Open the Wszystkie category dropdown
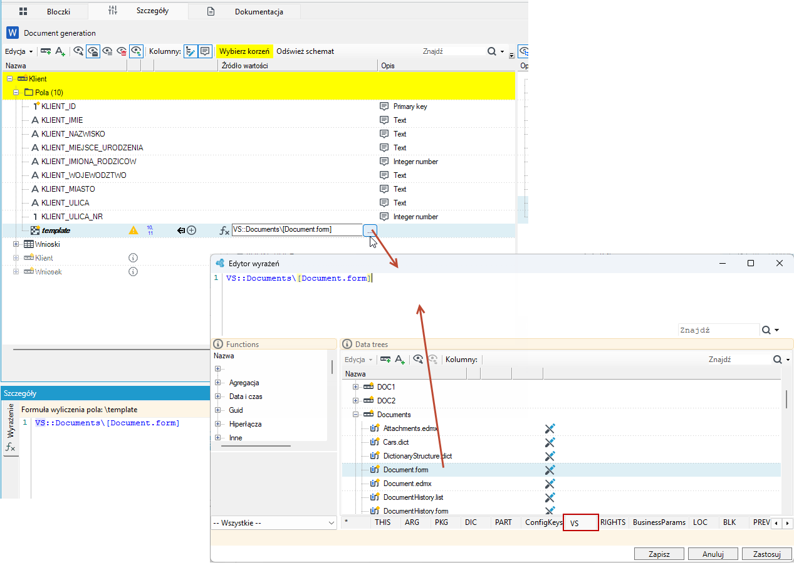 (274, 523)
